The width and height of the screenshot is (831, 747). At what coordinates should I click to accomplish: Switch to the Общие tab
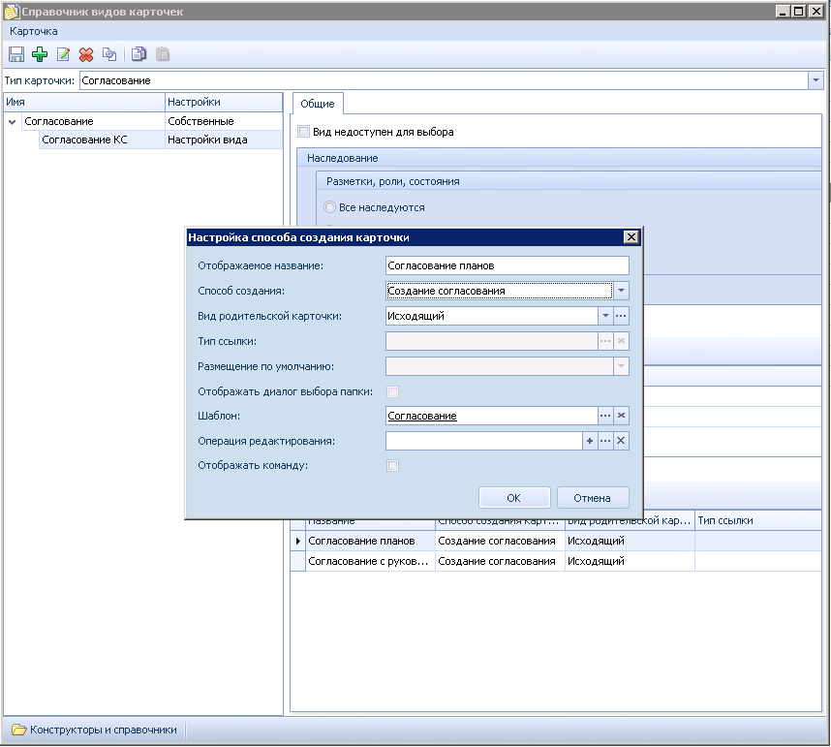[317, 104]
